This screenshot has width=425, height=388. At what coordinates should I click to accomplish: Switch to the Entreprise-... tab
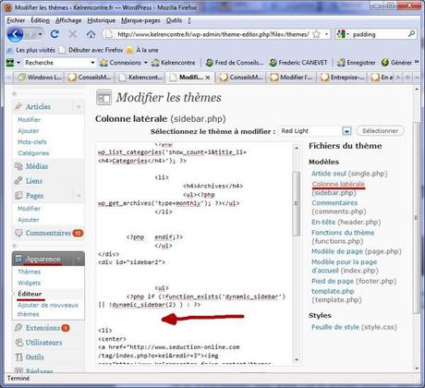[343, 78]
